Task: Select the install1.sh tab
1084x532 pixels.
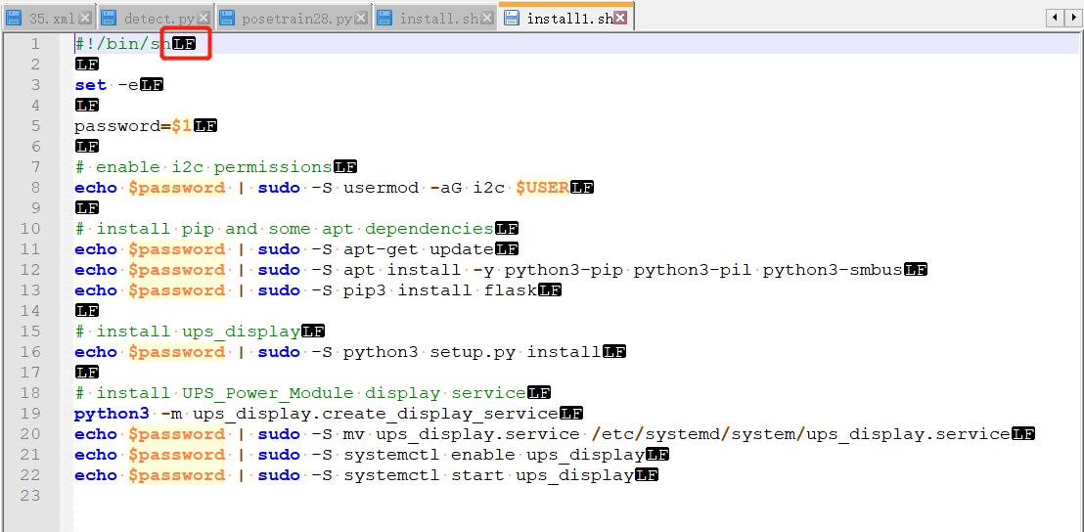Action: pos(566,18)
